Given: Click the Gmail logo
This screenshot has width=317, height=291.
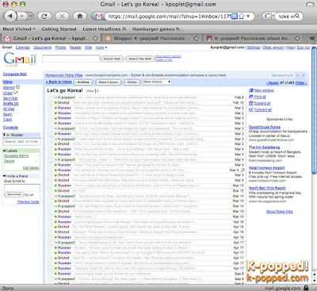Looking at the screenshot, I should coord(20,59).
